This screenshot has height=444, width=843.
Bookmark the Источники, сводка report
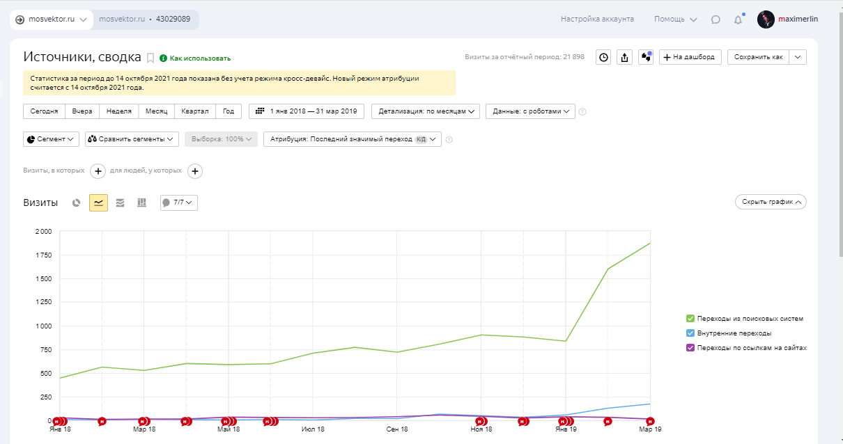pyautogui.click(x=150, y=58)
